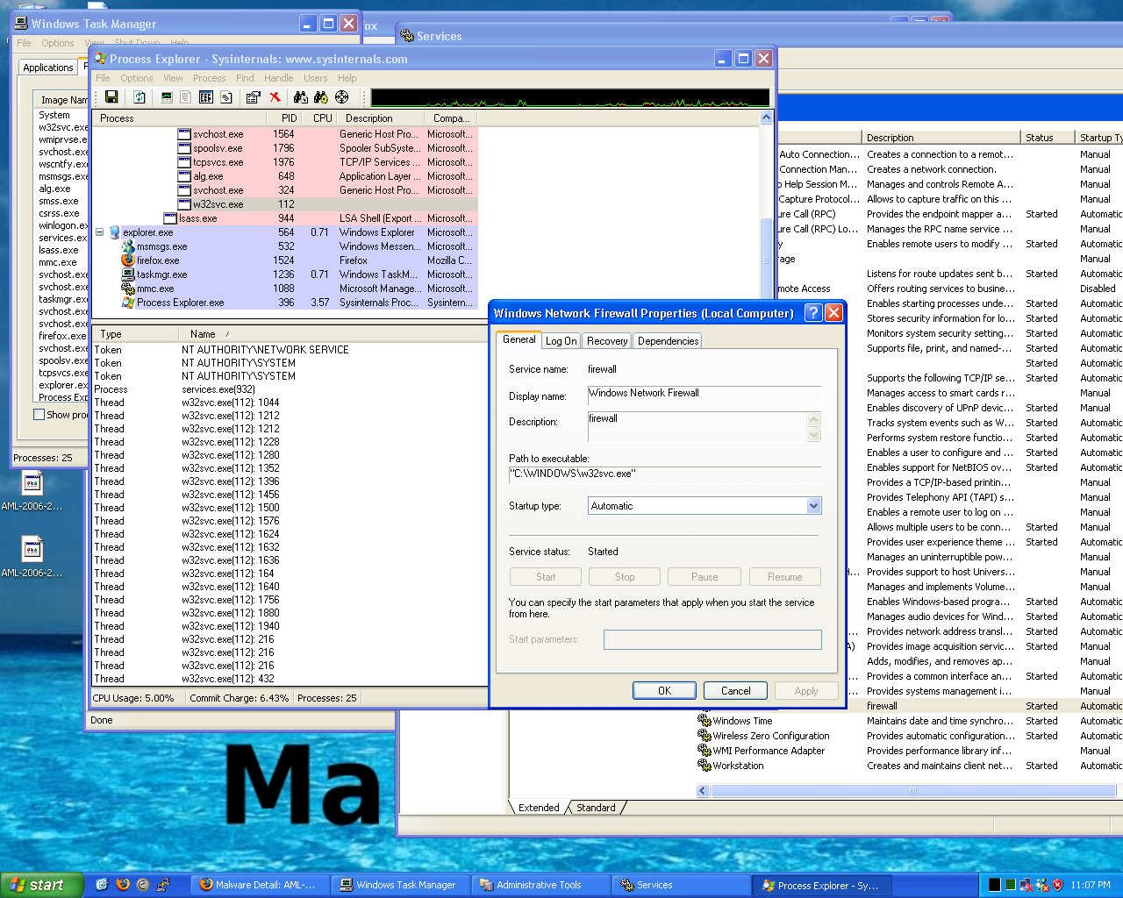Click the crosshair Find Window's Process icon
Viewport: 1123px width, 898px height.
pyautogui.click(x=342, y=97)
